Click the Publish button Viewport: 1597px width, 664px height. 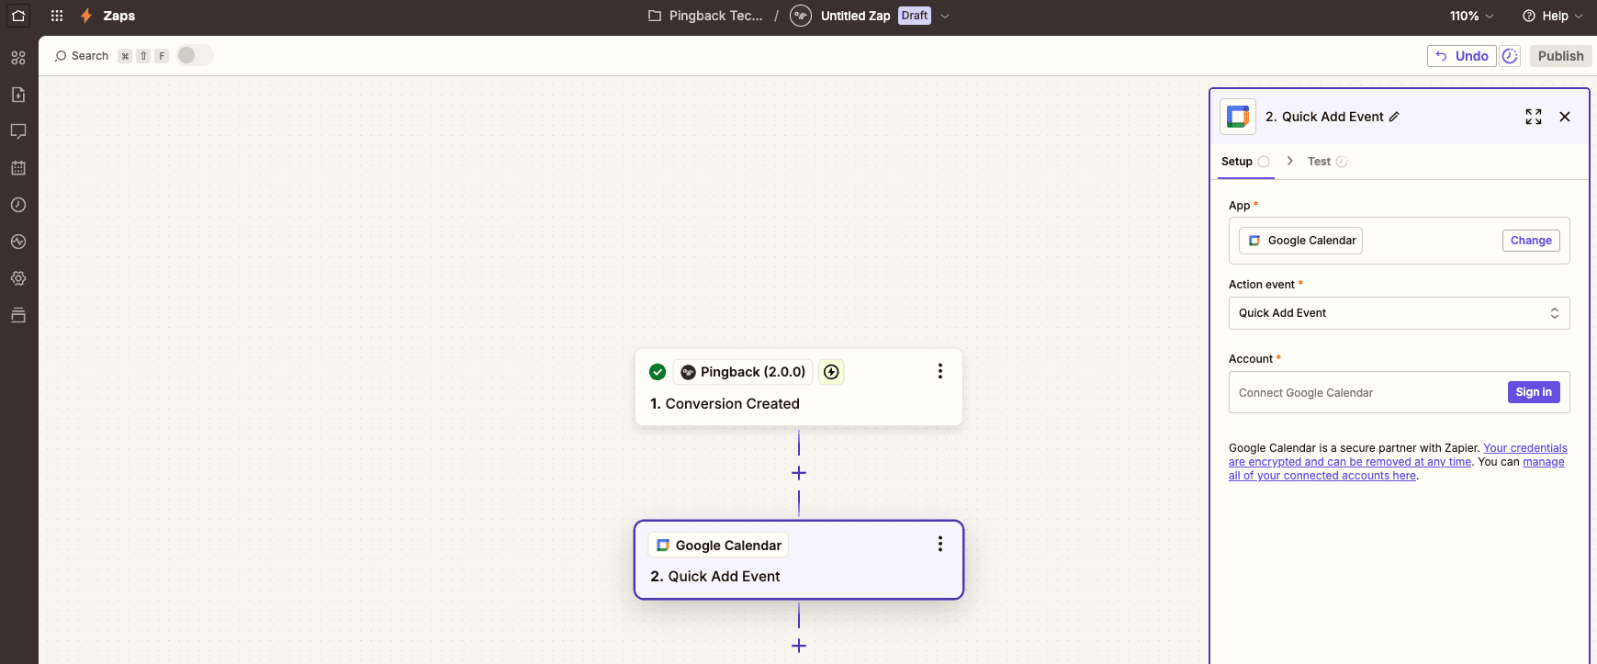(1560, 56)
